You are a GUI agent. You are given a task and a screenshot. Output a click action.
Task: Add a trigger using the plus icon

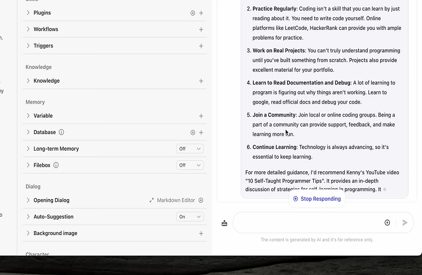201,46
